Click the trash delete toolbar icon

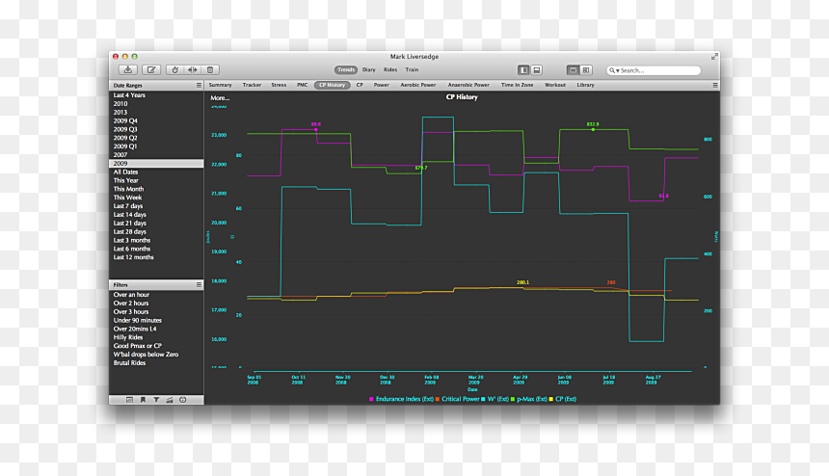[210, 69]
